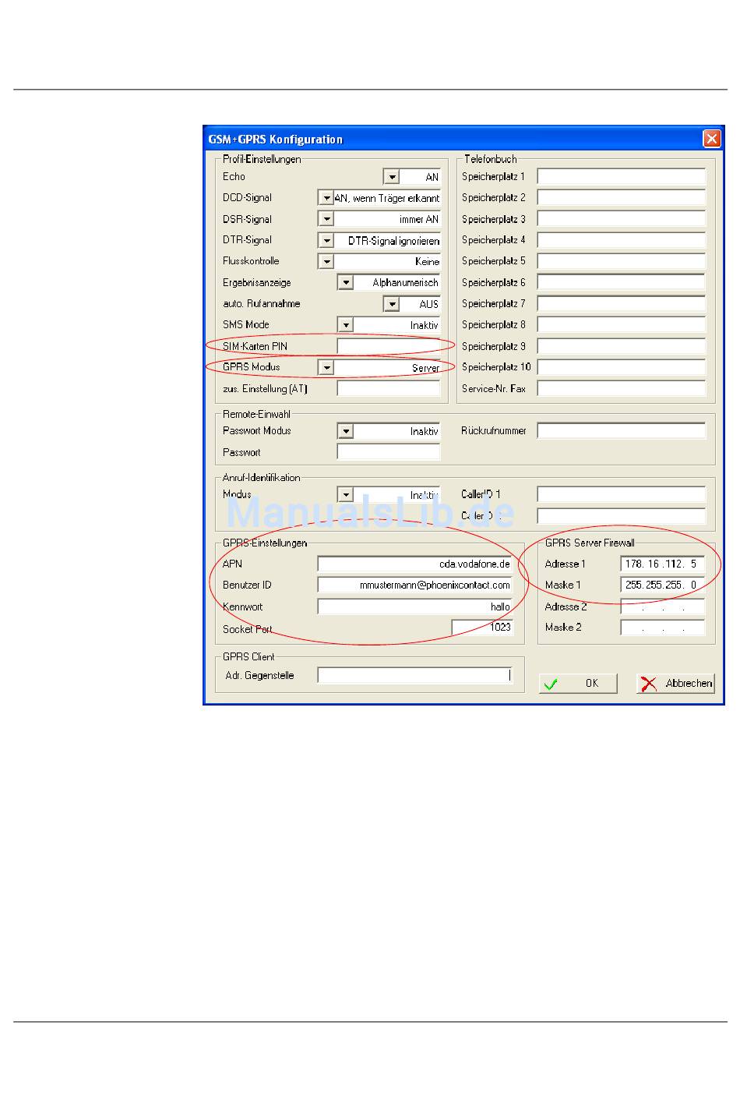Image resolution: width=740 pixels, height=1107 pixels.
Task: Click the Speicherplatz 9 field
Action: click(x=621, y=346)
